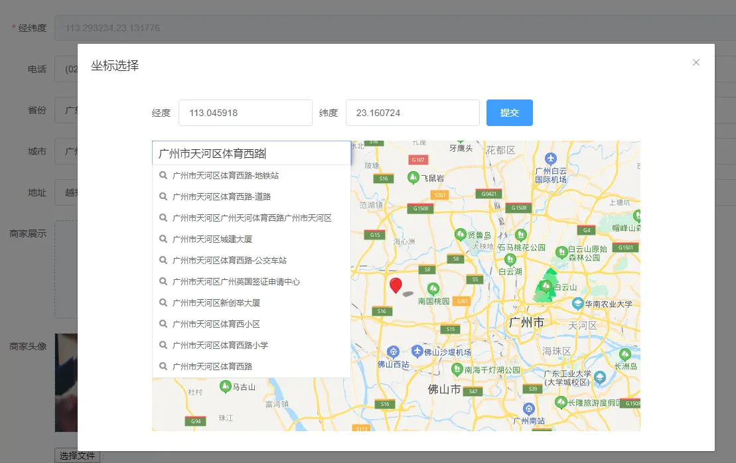Click 商家头像 thumbnail in background form
Image resolution: width=736 pixels, height=463 pixels.
tap(66, 382)
